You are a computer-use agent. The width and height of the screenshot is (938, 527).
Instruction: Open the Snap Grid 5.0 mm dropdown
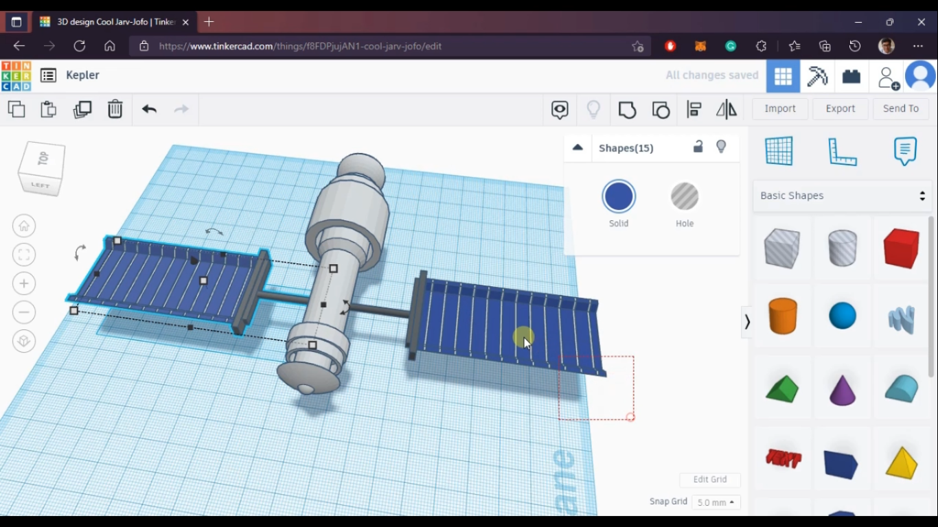pyautogui.click(x=716, y=502)
